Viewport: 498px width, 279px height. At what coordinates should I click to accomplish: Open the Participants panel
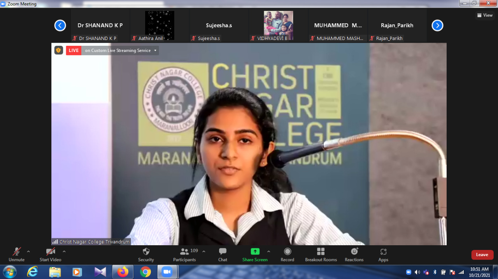[x=184, y=254]
